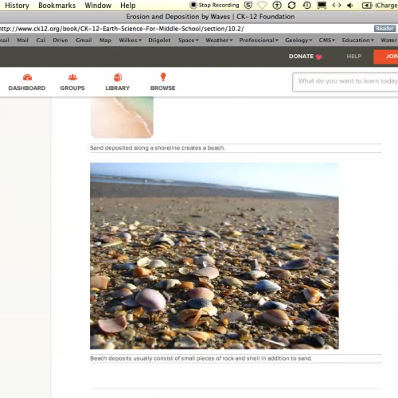Screen dimensions: 398x398
Task: Open the Window menu
Action: pyautogui.click(x=98, y=6)
